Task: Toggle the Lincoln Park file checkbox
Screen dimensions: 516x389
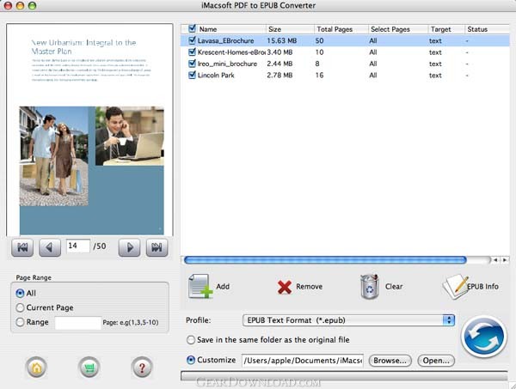Action: [191, 76]
